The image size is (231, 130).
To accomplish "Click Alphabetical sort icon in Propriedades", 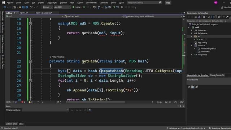I will click(192, 87).
